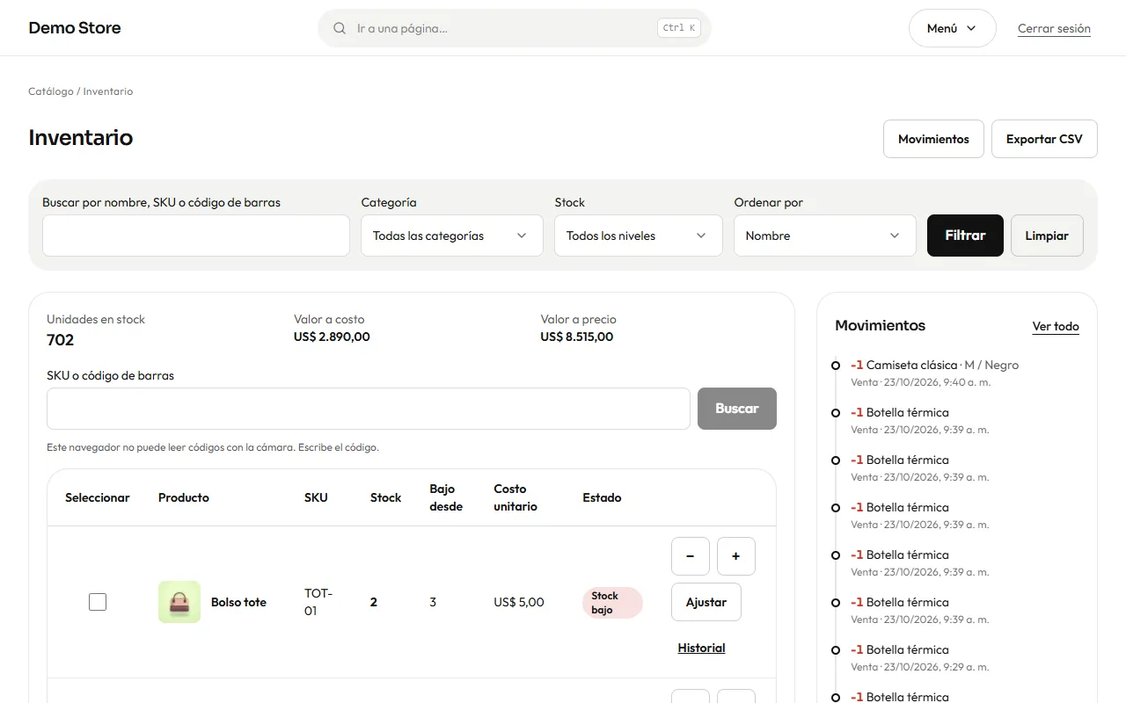This screenshot has height=703, width=1126.
Task: Click the Unidades en stock 702 value
Action: (x=61, y=340)
